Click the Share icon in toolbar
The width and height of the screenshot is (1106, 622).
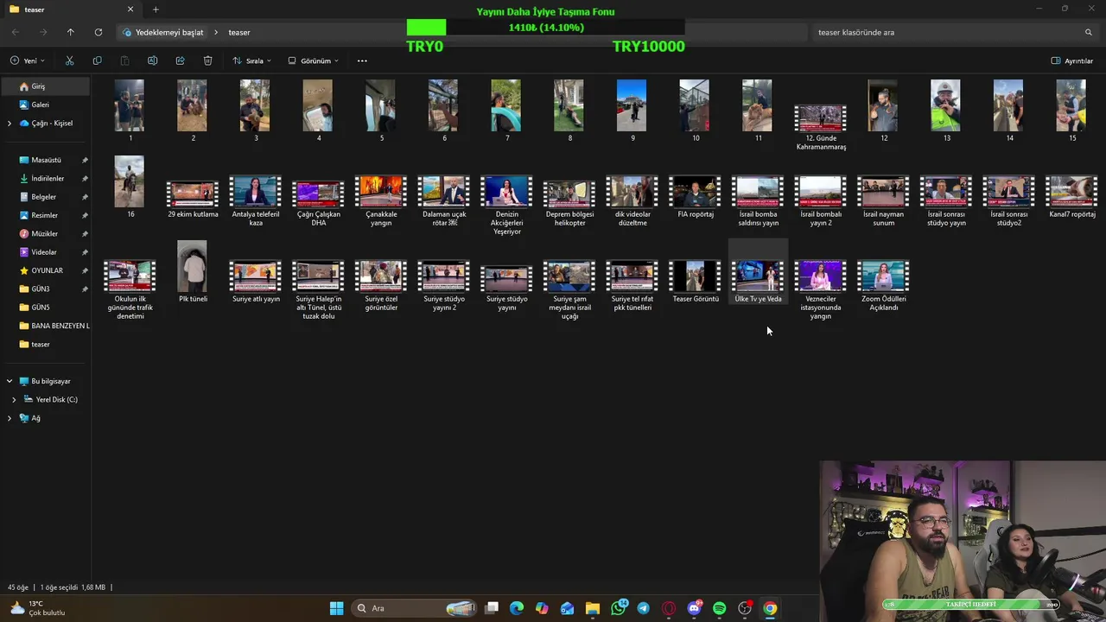point(180,60)
